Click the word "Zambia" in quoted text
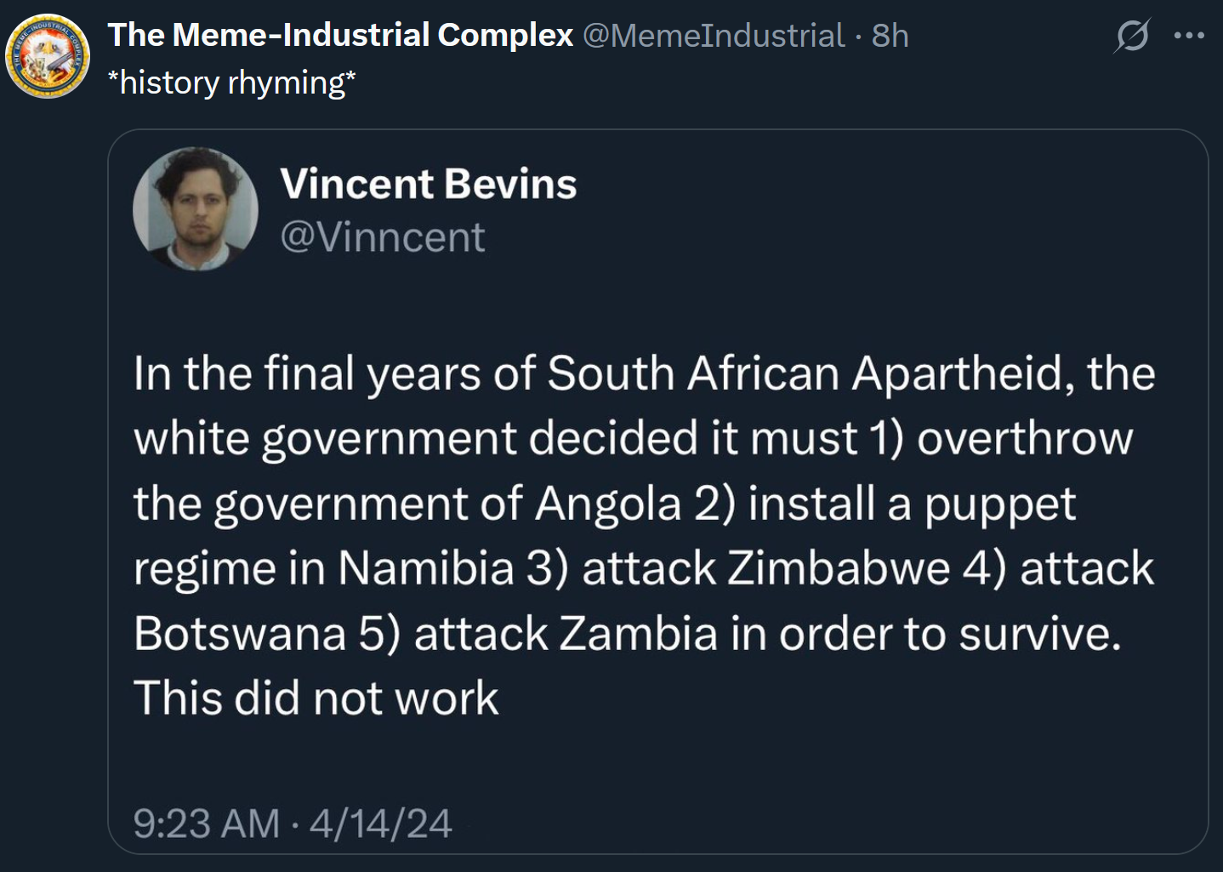 pos(639,634)
